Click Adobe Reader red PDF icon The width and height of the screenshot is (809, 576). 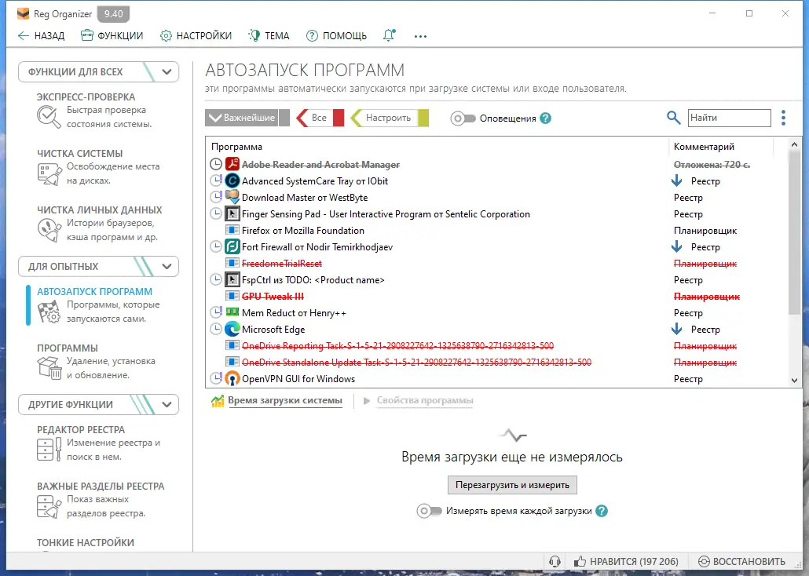pos(232,165)
